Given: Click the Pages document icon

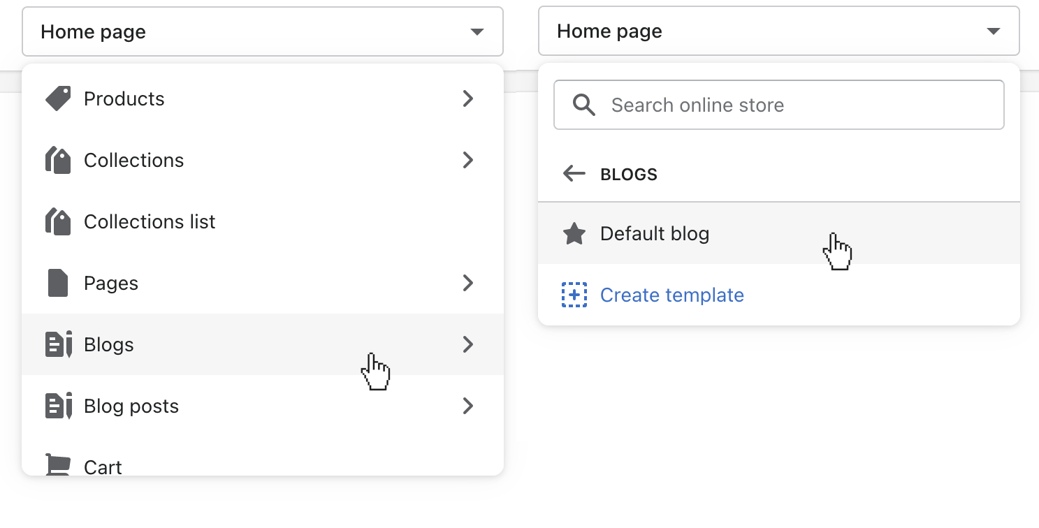Looking at the screenshot, I should coord(58,283).
